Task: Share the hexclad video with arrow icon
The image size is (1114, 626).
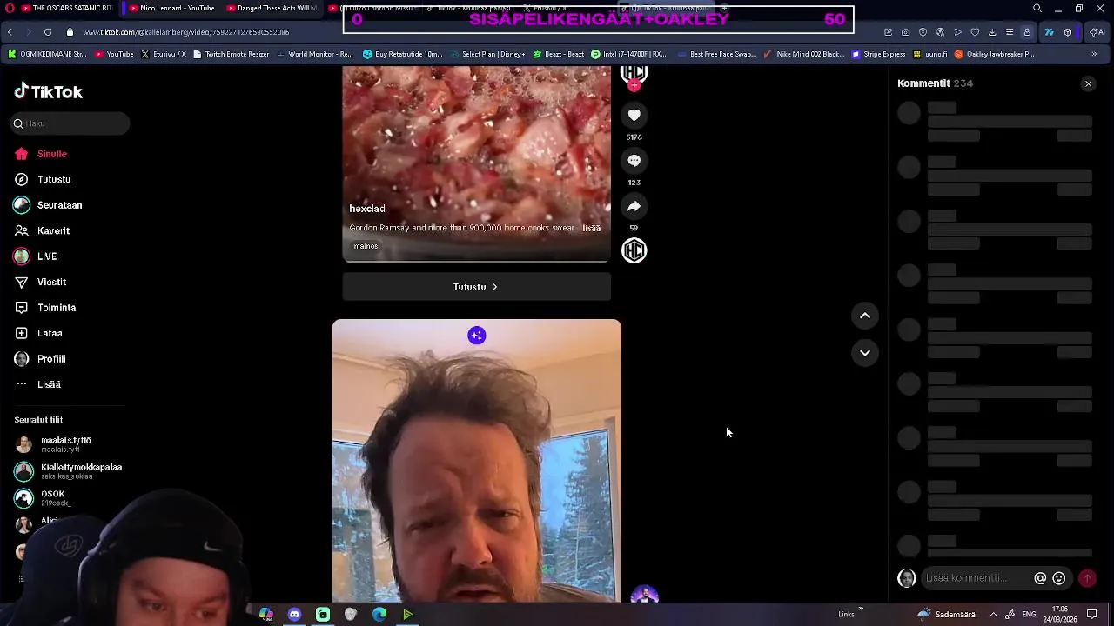Action: [x=634, y=206]
